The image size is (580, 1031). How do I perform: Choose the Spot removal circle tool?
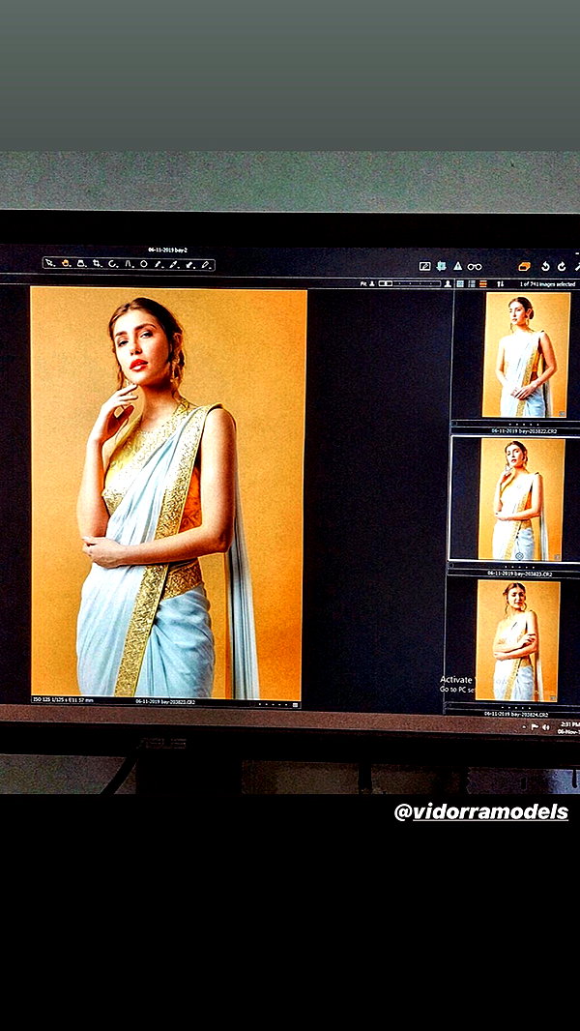pos(144,264)
